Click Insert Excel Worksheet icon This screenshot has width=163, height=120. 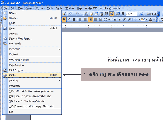(101, 14)
